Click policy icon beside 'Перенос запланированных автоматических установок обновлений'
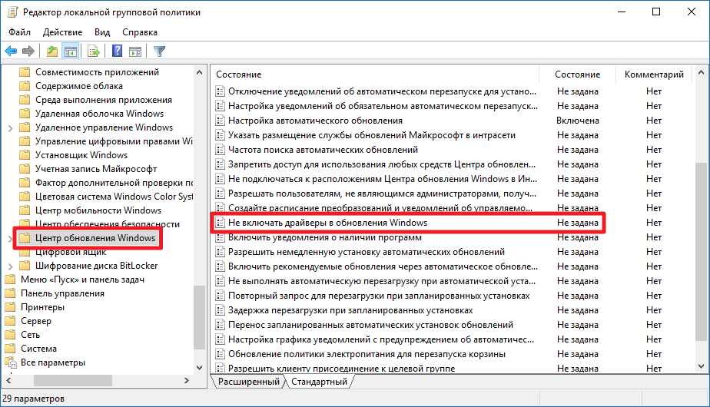Image resolution: width=710 pixels, height=407 pixels. 220,325
